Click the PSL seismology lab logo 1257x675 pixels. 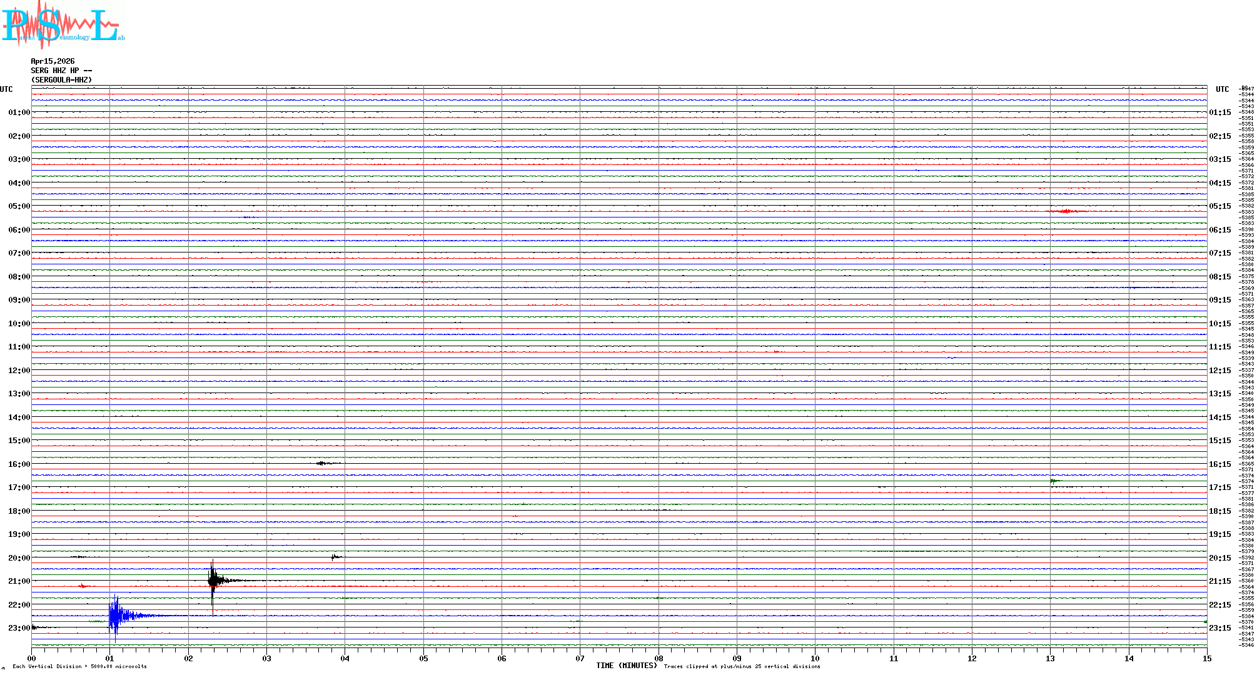[x=63, y=25]
